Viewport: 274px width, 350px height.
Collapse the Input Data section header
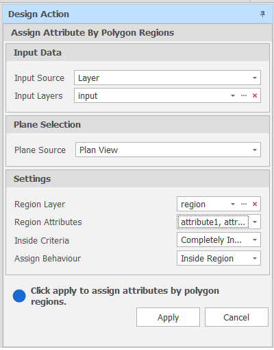pyautogui.click(x=138, y=53)
